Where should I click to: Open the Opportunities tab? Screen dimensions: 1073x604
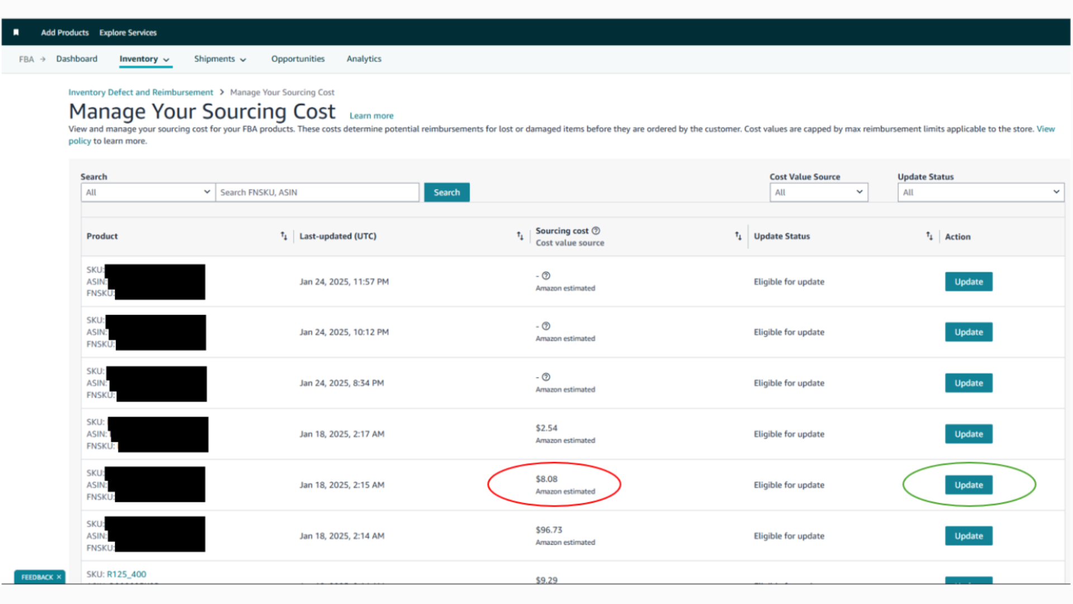point(298,59)
